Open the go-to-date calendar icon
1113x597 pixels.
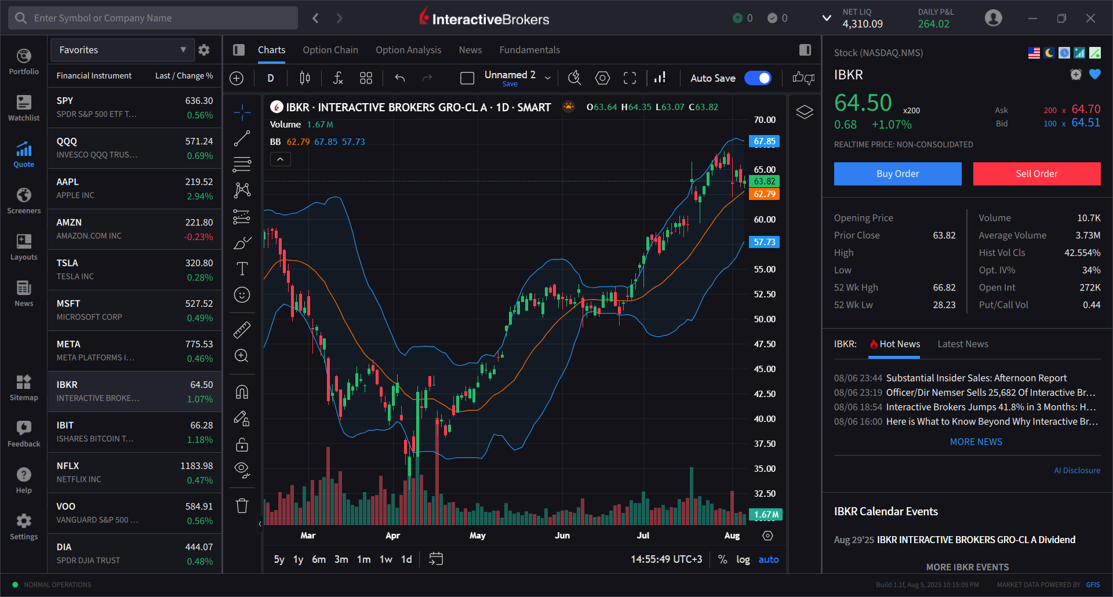(x=436, y=559)
